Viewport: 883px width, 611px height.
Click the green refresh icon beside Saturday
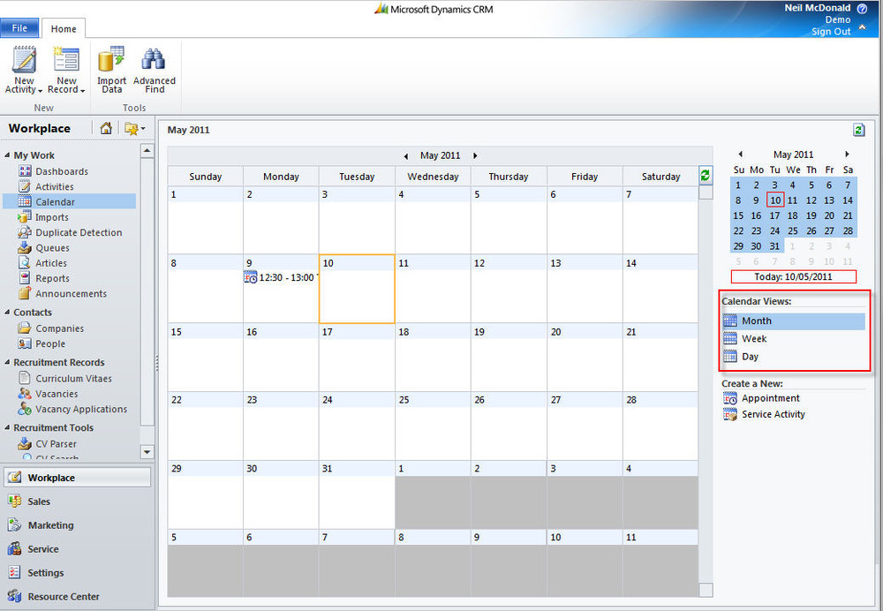(705, 176)
